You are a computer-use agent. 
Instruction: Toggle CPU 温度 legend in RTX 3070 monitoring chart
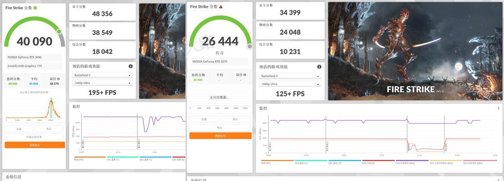[311, 162]
